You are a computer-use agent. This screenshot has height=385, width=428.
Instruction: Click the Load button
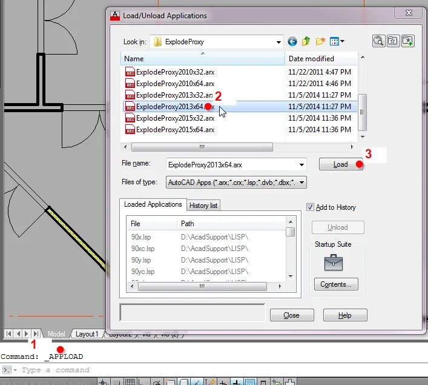click(x=341, y=164)
